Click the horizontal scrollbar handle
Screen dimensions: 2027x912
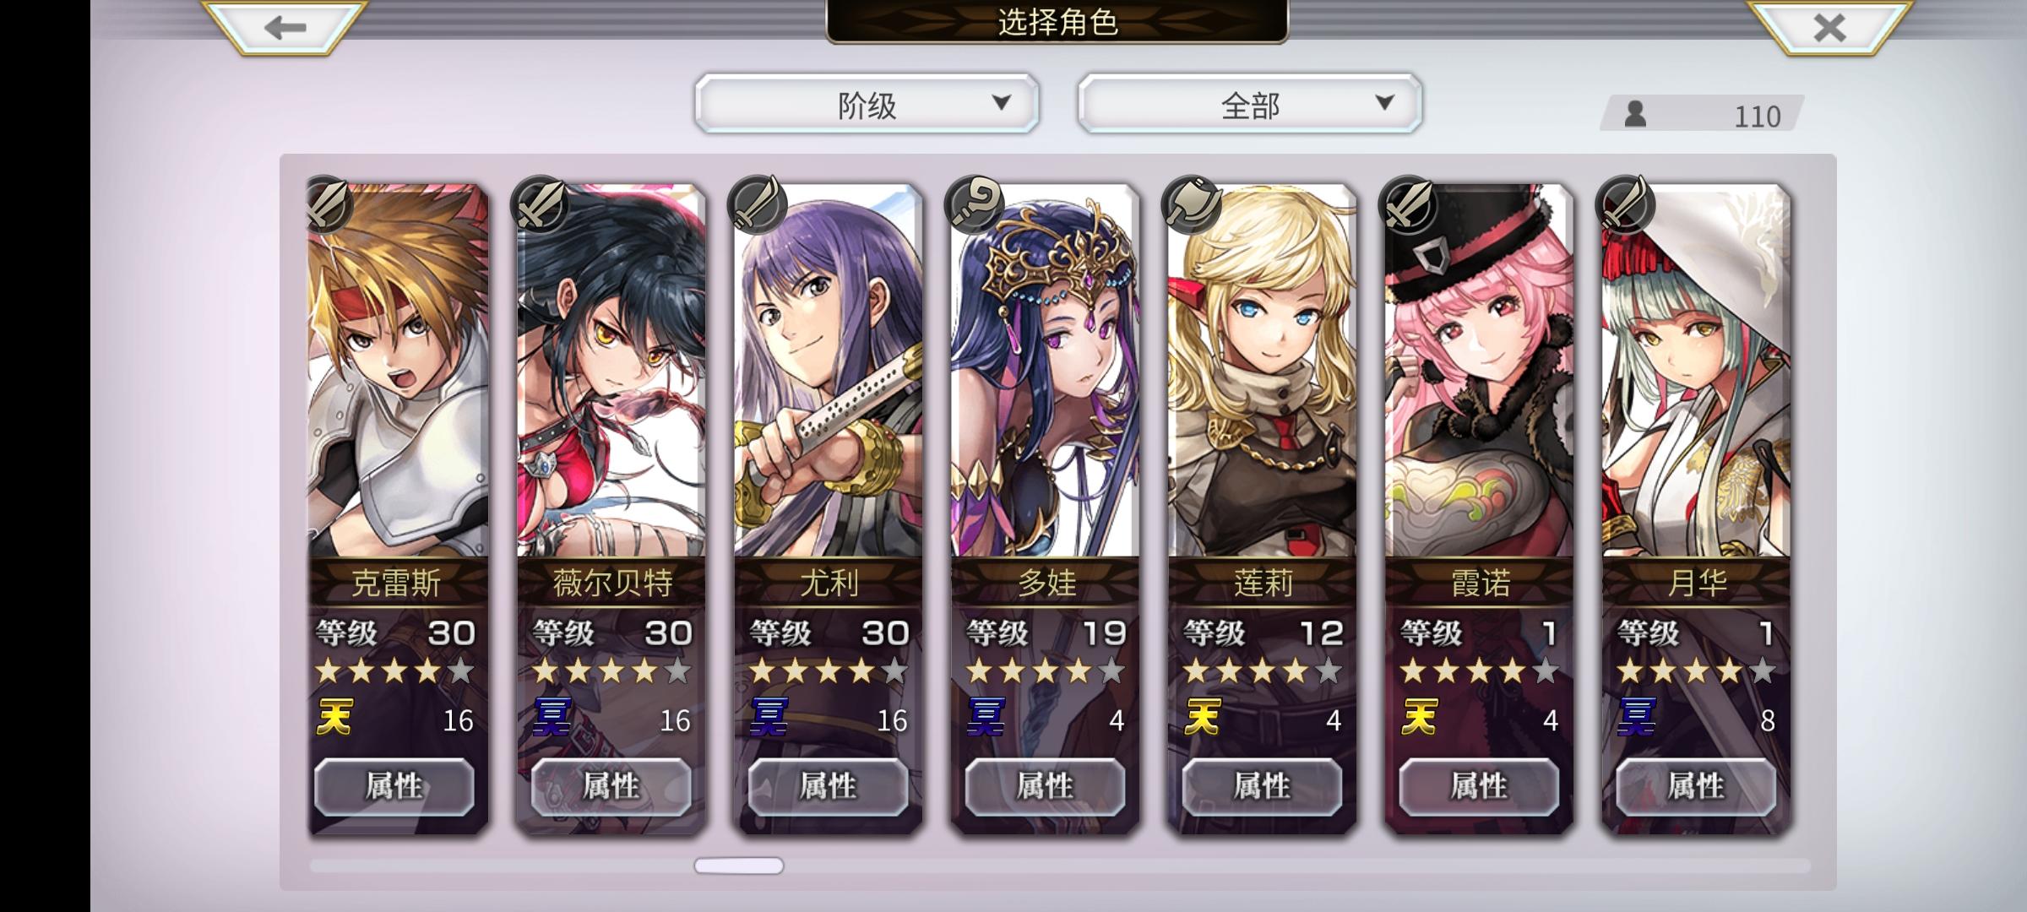pos(739,866)
